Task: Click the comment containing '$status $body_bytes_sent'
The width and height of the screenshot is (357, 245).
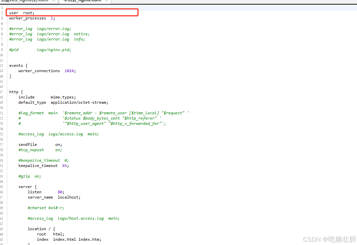Action: [x=90, y=118]
